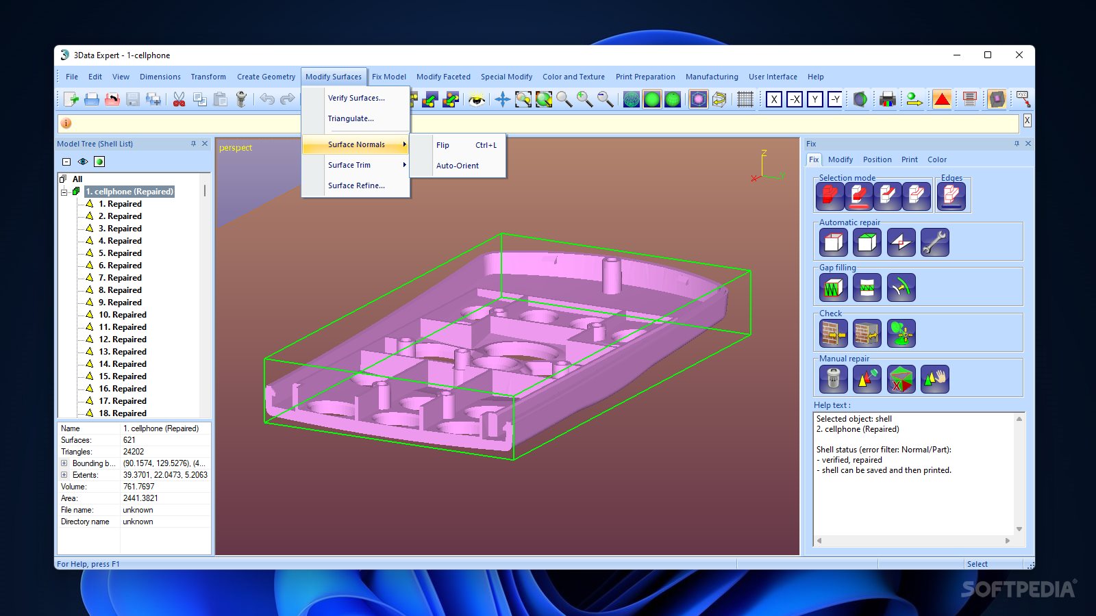This screenshot has width=1096, height=616.
Task: Click the XYZ measure icon
Action: 1023,100
